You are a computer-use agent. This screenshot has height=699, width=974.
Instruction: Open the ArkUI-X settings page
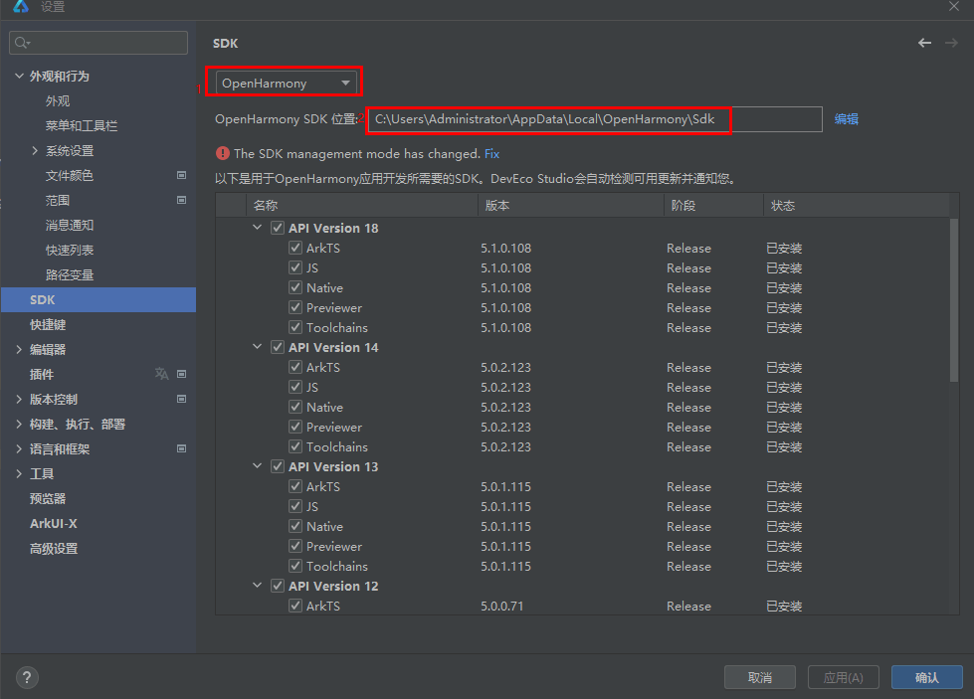tap(54, 523)
